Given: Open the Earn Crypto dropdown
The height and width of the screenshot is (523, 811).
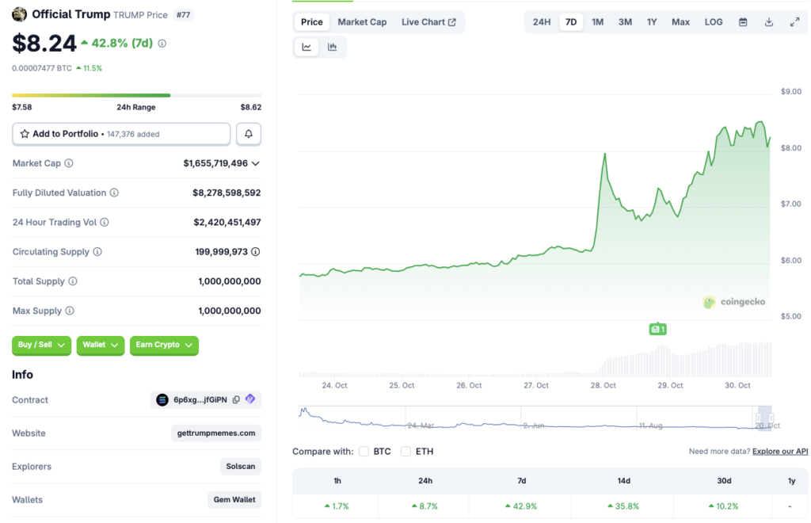Looking at the screenshot, I should 164,345.
